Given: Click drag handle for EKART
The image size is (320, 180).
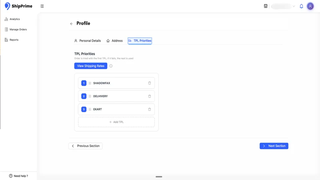Looking at the screenshot, I should [90, 109].
